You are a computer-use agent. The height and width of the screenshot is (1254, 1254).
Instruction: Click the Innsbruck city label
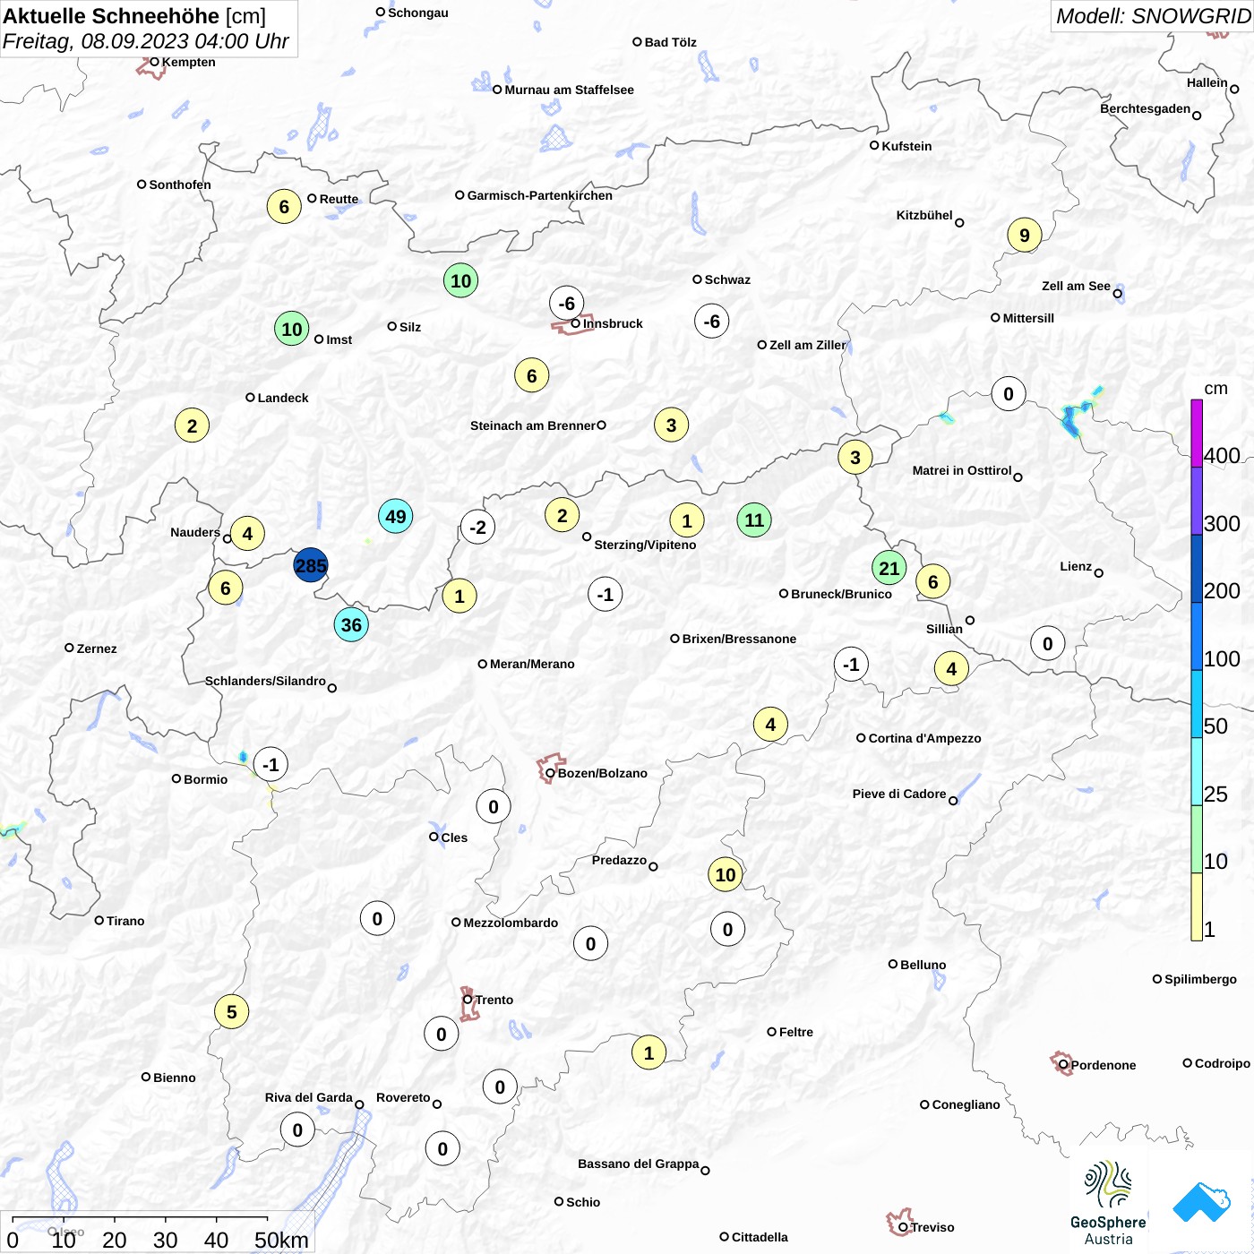point(613,323)
